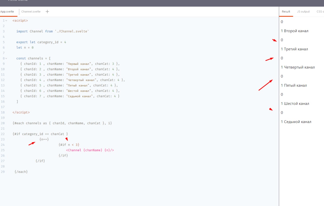
Task: Click the code row containing "Второй канал"
Action: tap(70, 69)
